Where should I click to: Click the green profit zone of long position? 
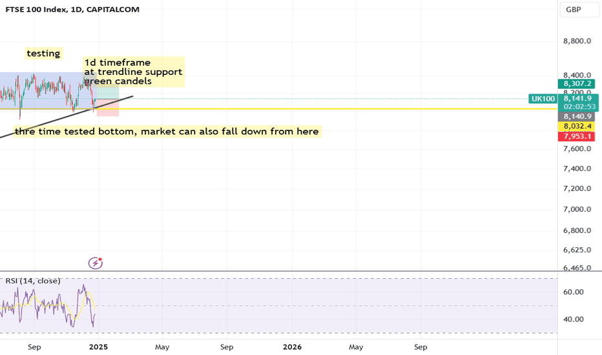click(x=109, y=92)
